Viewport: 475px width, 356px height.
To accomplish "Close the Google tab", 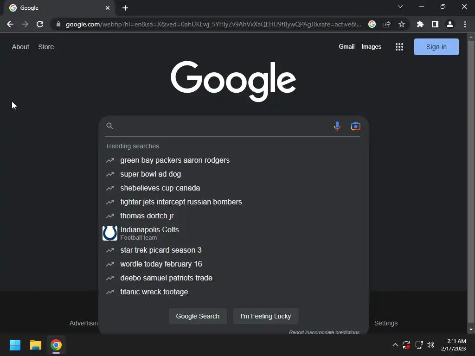I will click(x=108, y=8).
